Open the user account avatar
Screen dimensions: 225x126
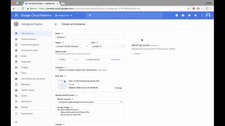click(x=208, y=15)
